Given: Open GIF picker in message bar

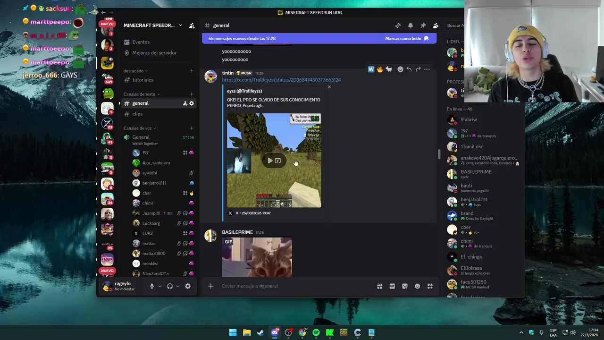Looking at the screenshot, I should [x=392, y=286].
